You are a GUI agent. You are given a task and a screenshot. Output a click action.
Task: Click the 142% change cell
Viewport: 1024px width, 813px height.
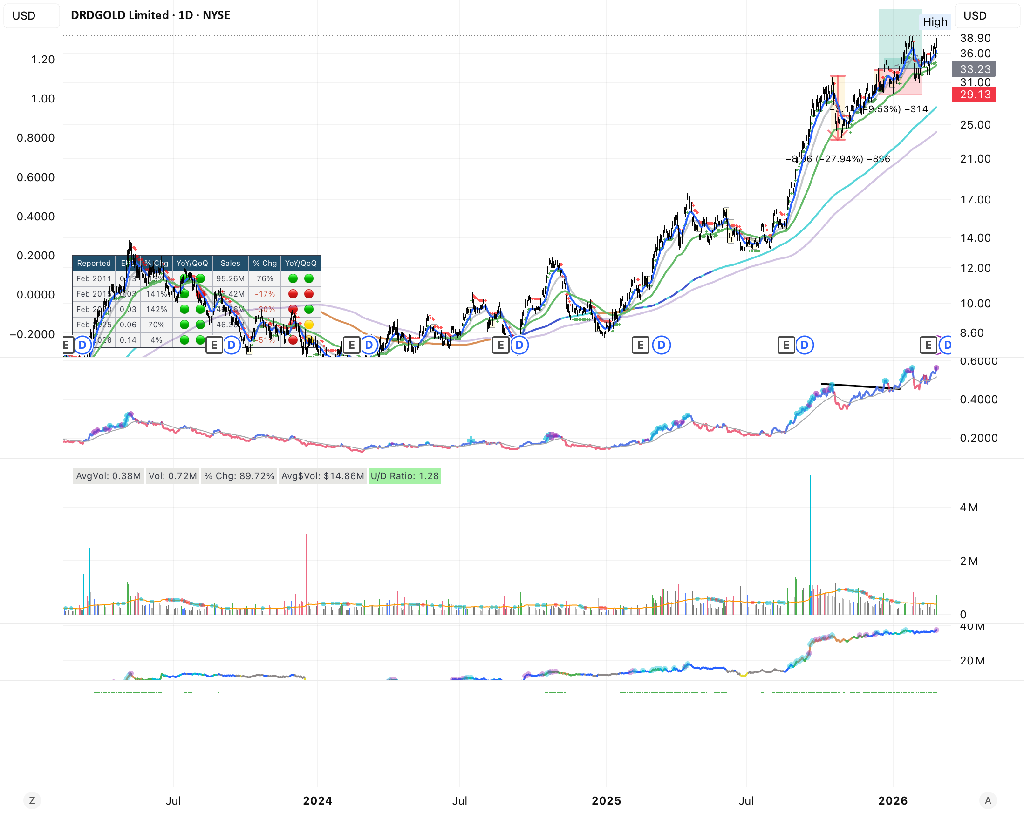pyautogui.click(x=156, y=310)
